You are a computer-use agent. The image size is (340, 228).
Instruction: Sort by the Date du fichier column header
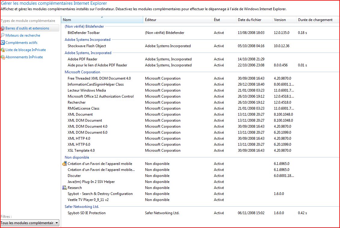click(254, 20)
